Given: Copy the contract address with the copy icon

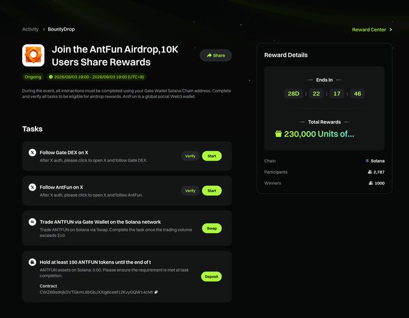Looking at the screenshot, I should pos(156,292).
